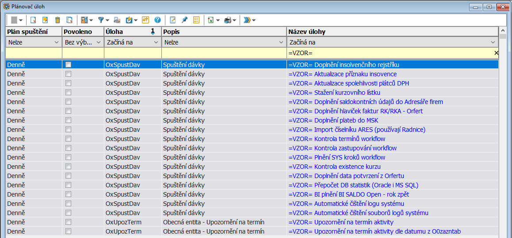Click the pushpin icon in toolbar
Image resolution: width=512 pixels, height=238 pixels.
pos(184,20)
